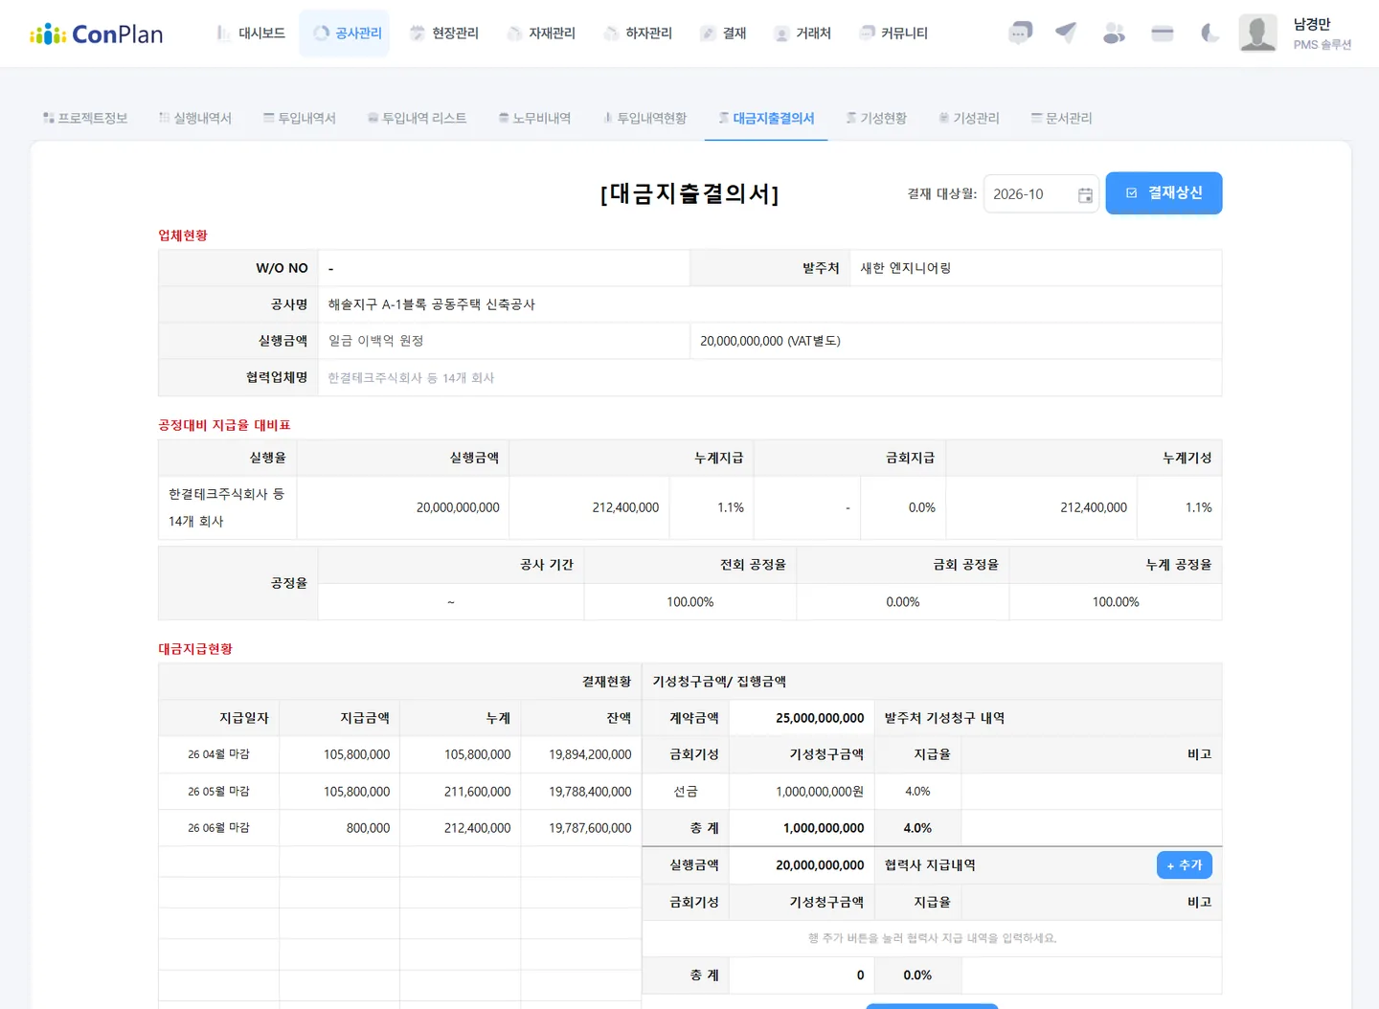
Task: Open the 투입내역 리스트 tab
Action: tap(418, 118)
